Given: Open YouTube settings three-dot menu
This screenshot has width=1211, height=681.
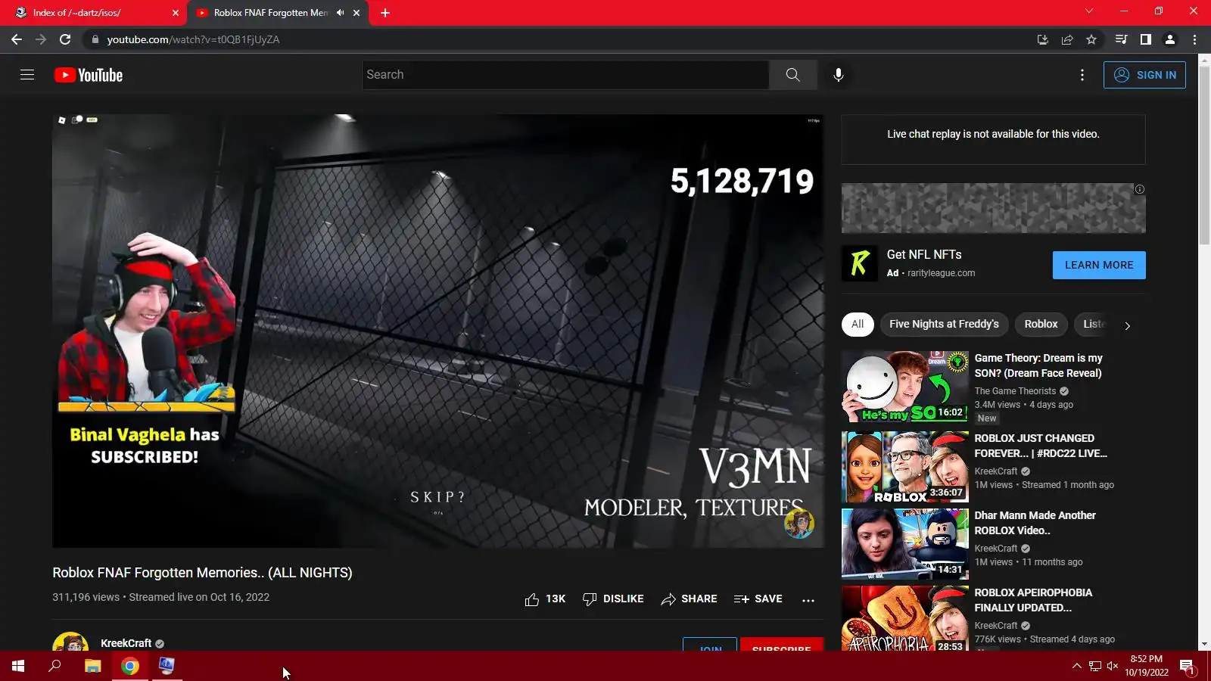Looking at the screenshot, I should (1082, 75).
